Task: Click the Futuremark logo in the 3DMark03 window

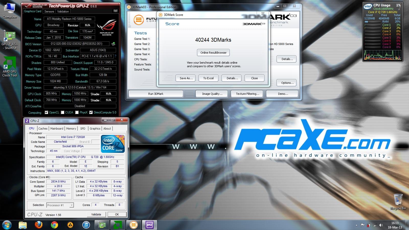Action: 139,20
